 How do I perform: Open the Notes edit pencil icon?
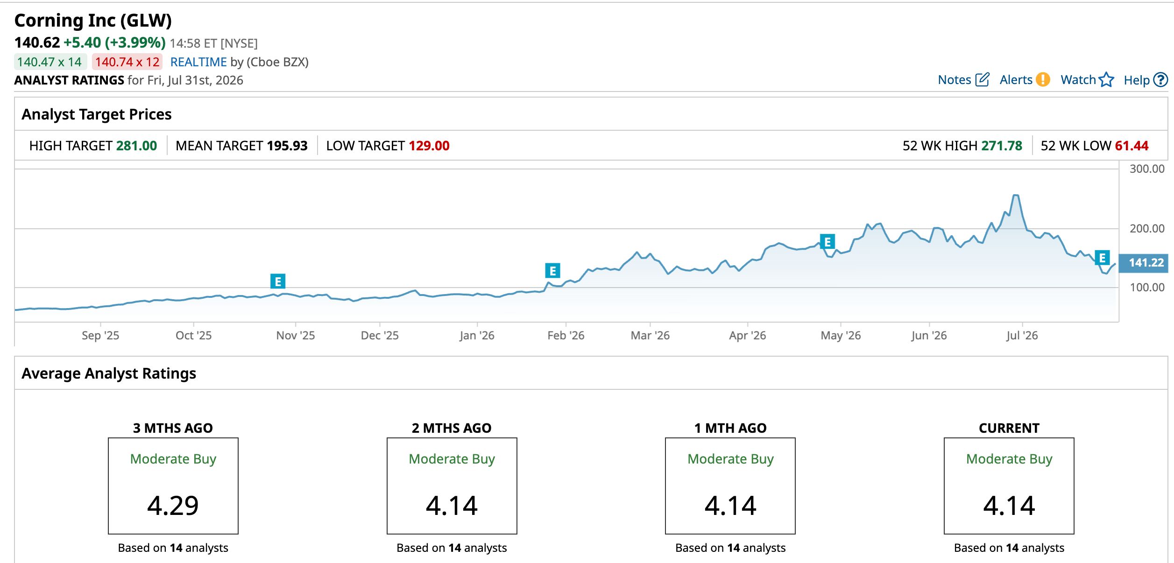tap(982, 80)
